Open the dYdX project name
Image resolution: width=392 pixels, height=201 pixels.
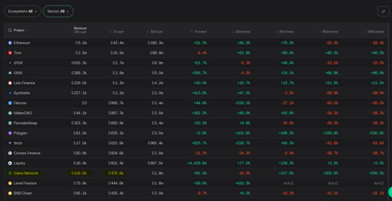pos(18,63)
